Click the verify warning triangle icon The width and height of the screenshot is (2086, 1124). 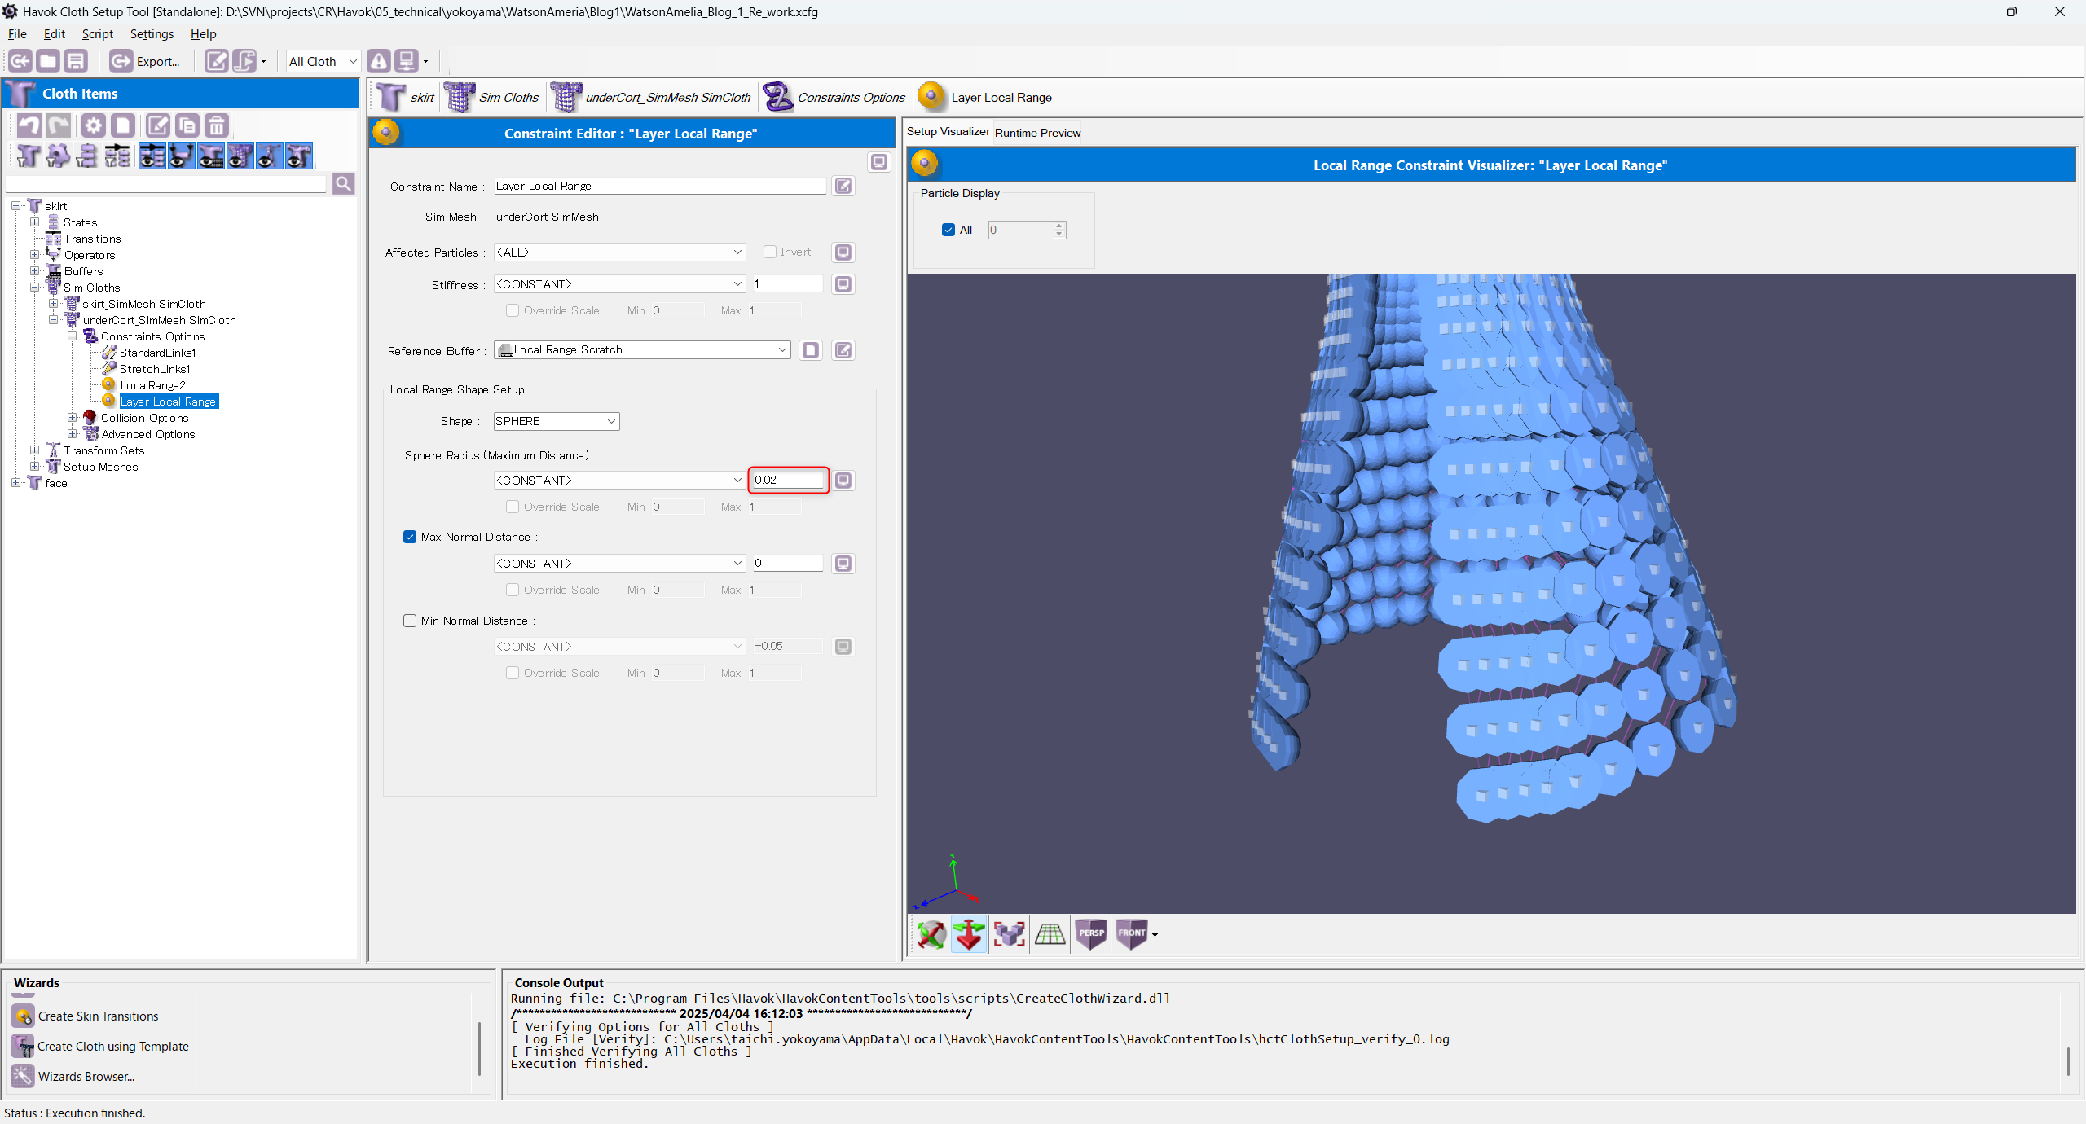pos(379,61)
